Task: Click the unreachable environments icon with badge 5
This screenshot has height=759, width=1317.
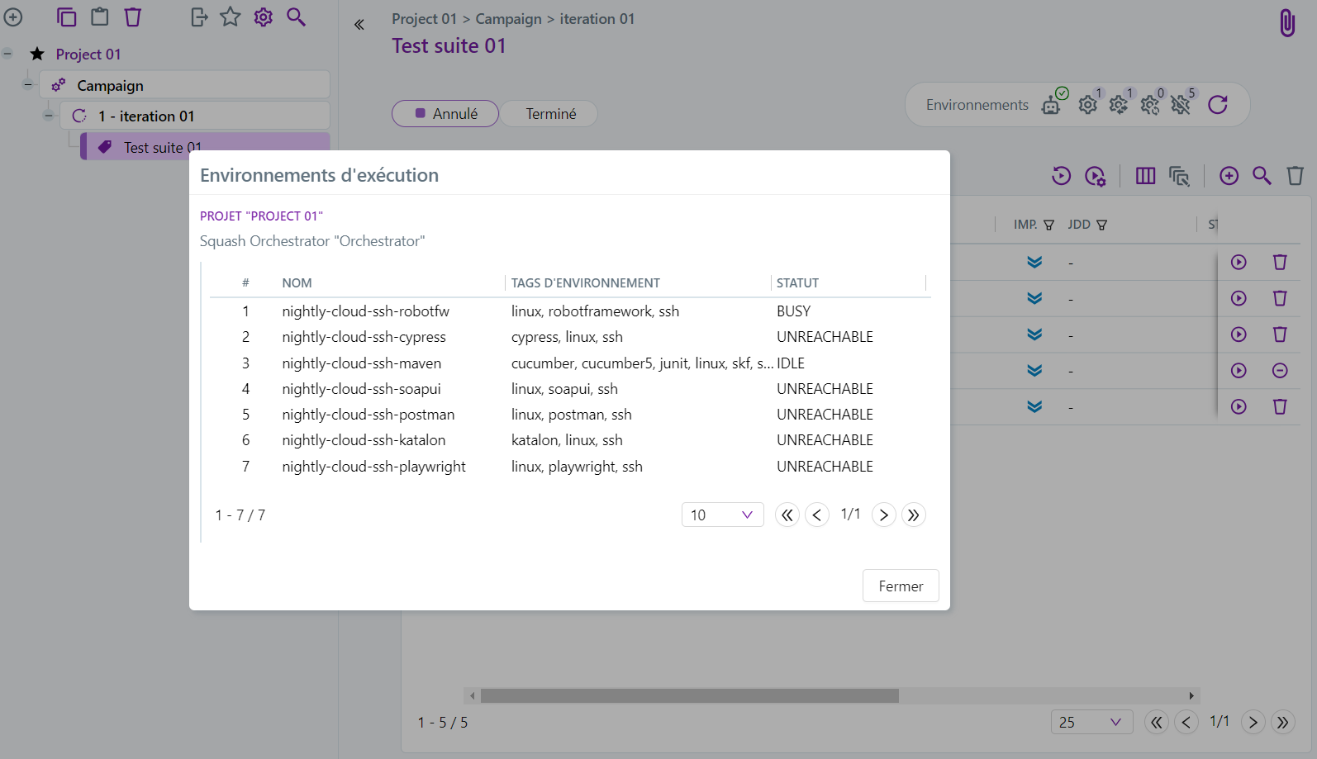Action: [x=1181, y=104]
